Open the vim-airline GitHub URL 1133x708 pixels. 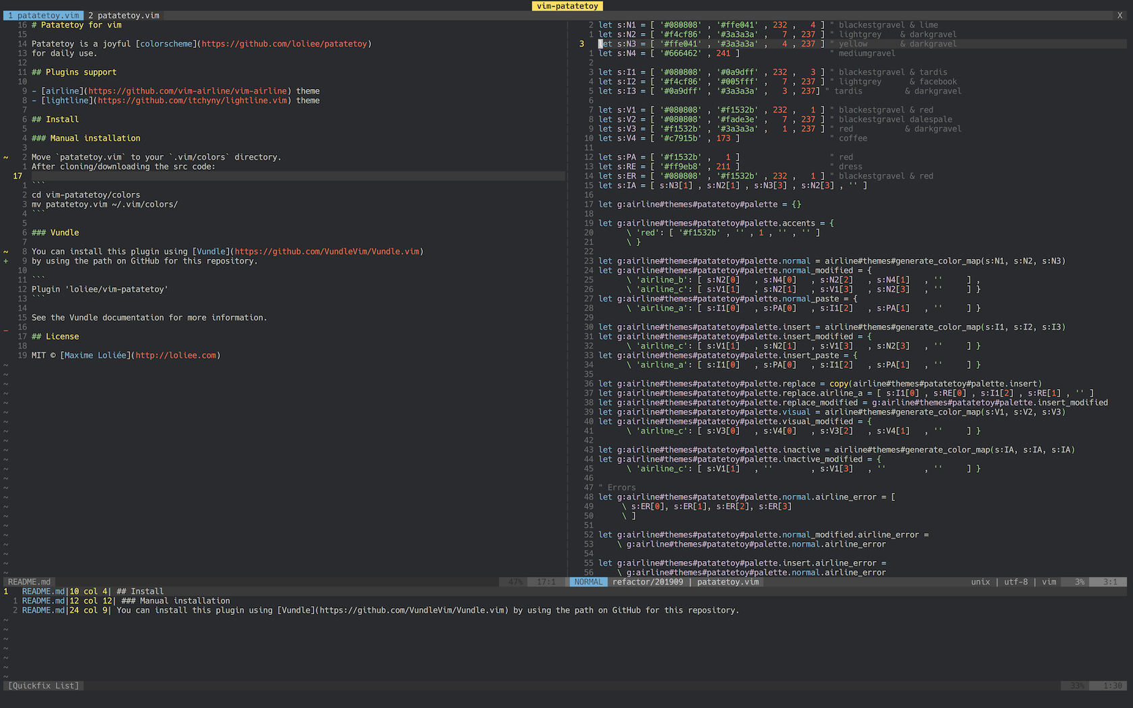187,91
